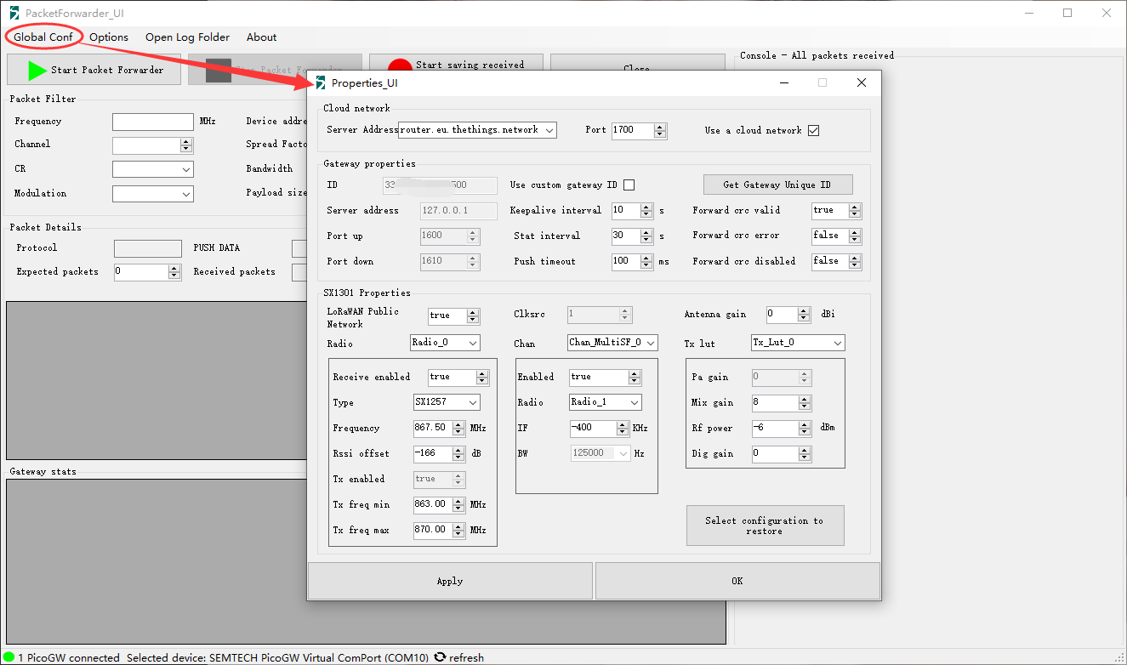The image size is (1127, 665).
Task: Decrease the Rf power spinner value
Action: point(805,432)
